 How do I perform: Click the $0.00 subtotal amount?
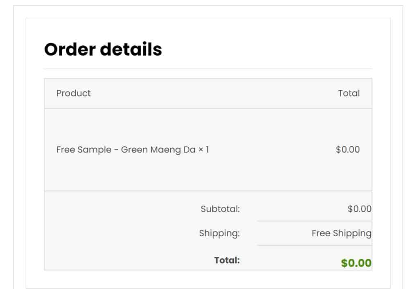[x=359, y=209]
